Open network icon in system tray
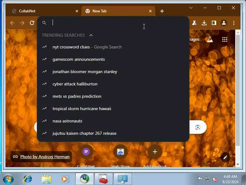Viewport: 246px width, 185px height. click(207, 179)
